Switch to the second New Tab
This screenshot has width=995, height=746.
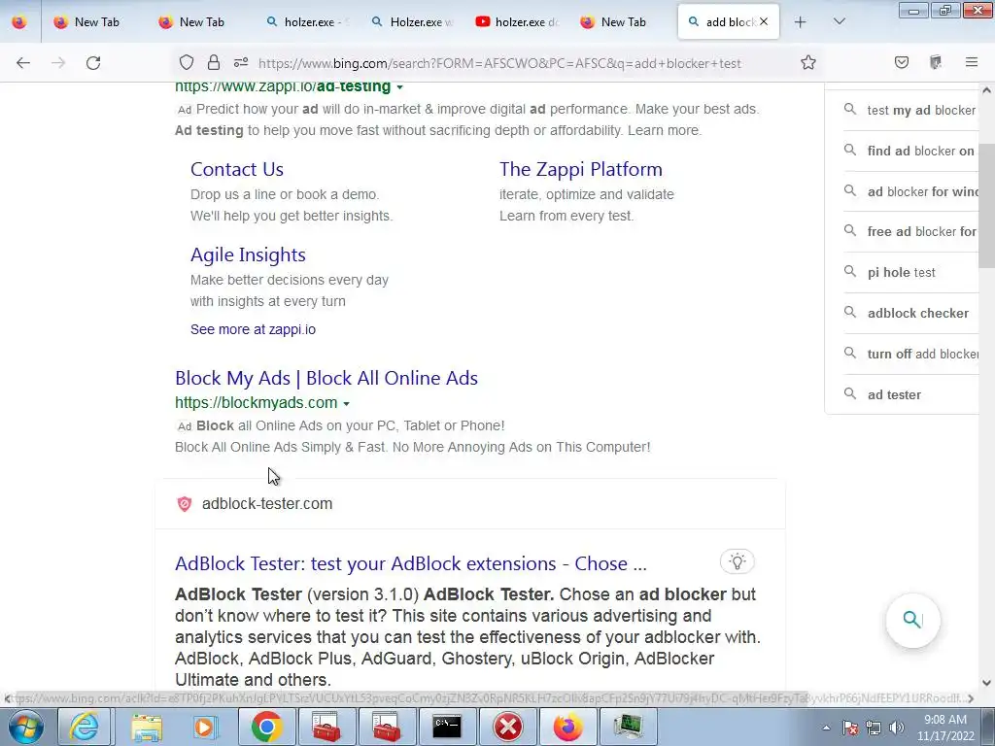tap(192, 21)
